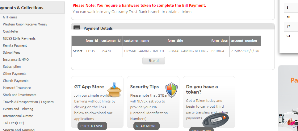Click the hardware token device image
This screenshot has height=131, width=298.
[216, 120]
